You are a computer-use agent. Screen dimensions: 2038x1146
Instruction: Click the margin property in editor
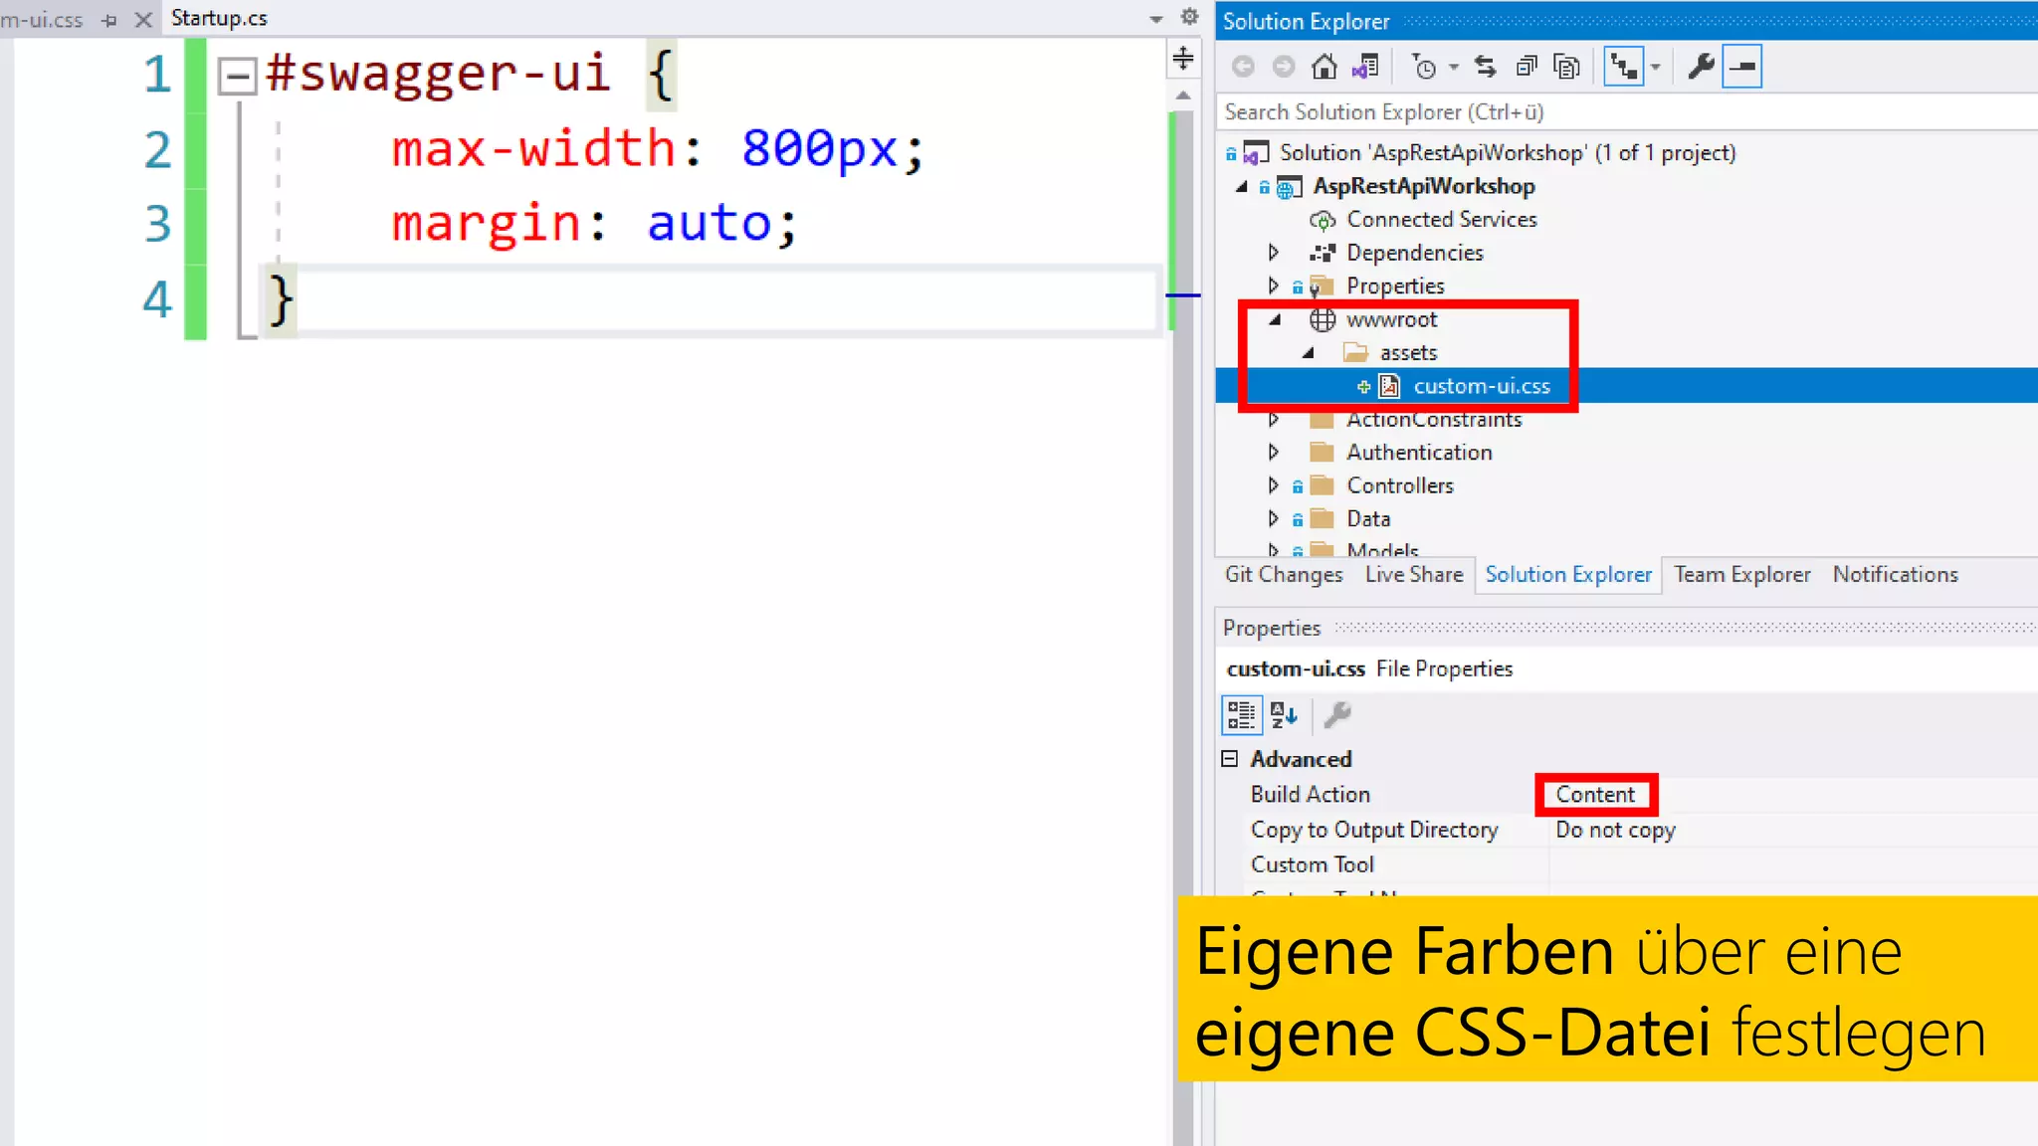click(485, 223)
